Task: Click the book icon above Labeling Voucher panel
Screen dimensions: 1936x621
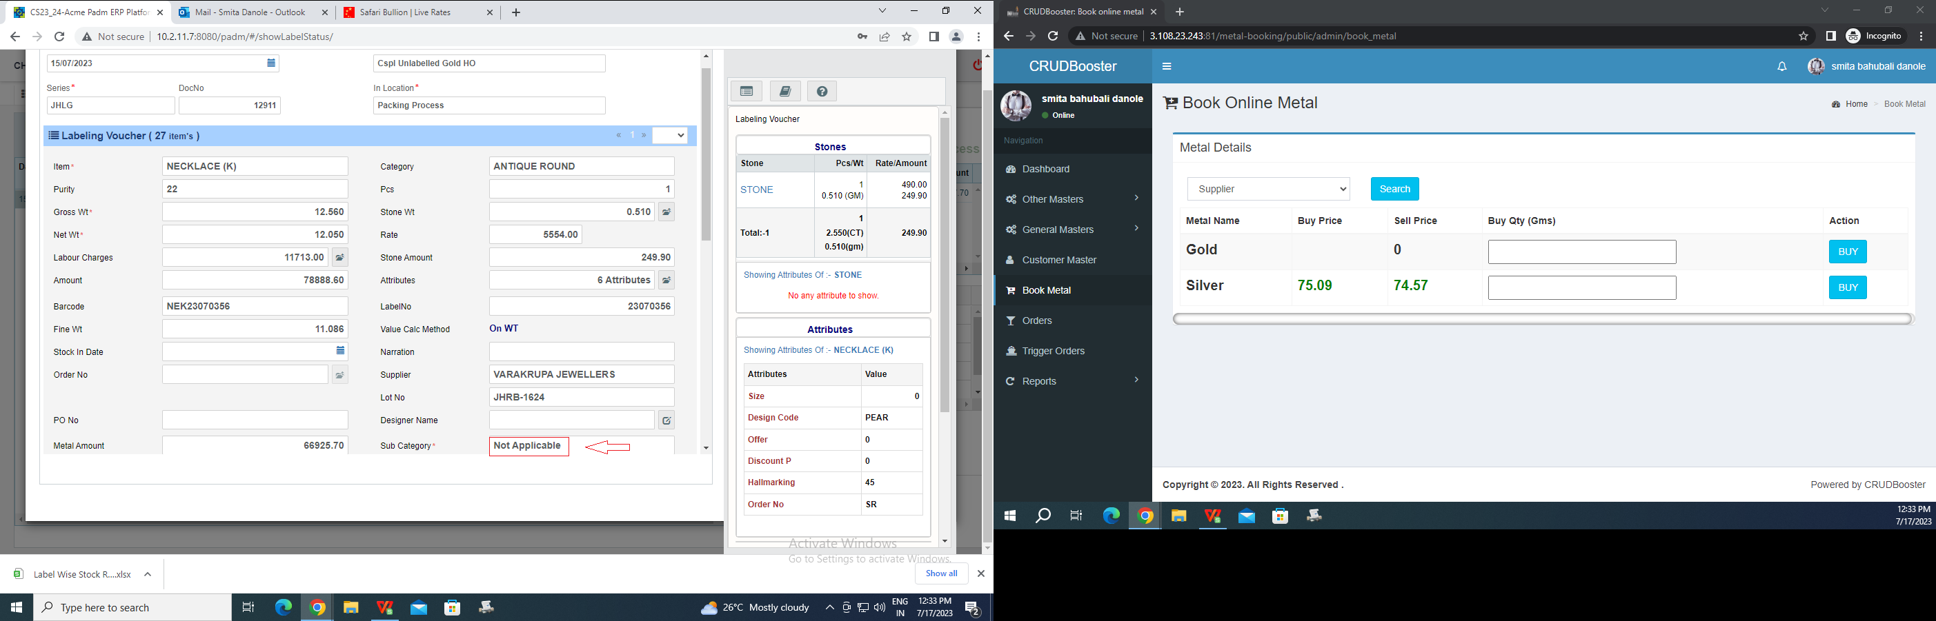Action: click(x=784, y=92)
